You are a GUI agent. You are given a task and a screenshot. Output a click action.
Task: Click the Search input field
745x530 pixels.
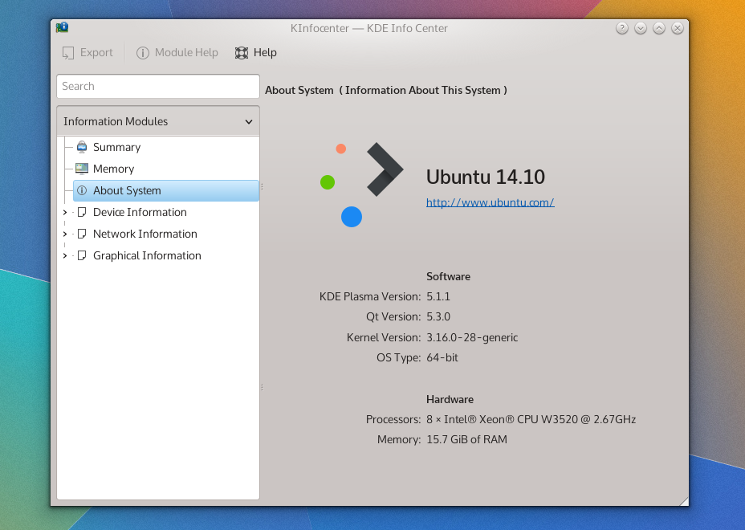[x=157, y=87]
